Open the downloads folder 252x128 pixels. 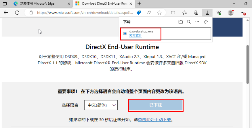pos(181,22)
